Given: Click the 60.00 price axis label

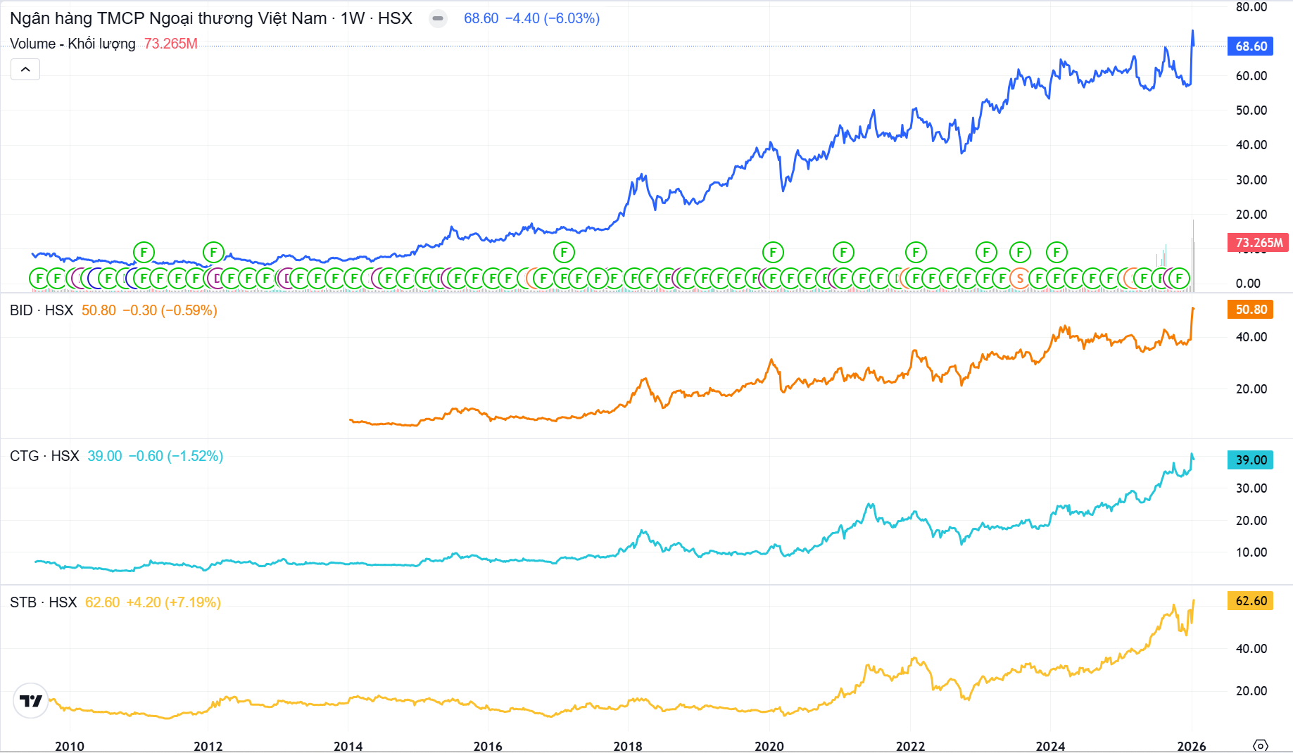Looking at the screenshot, I should click(x=1251, y=76).
